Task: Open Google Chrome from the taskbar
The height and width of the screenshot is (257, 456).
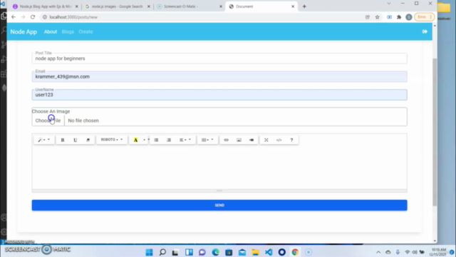Action: pos(295,252)
